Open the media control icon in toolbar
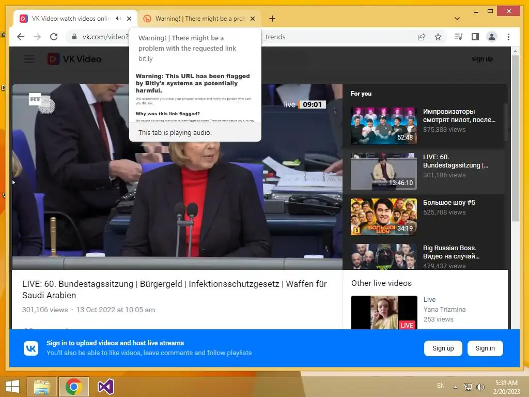529x397 pixels. 458,37
